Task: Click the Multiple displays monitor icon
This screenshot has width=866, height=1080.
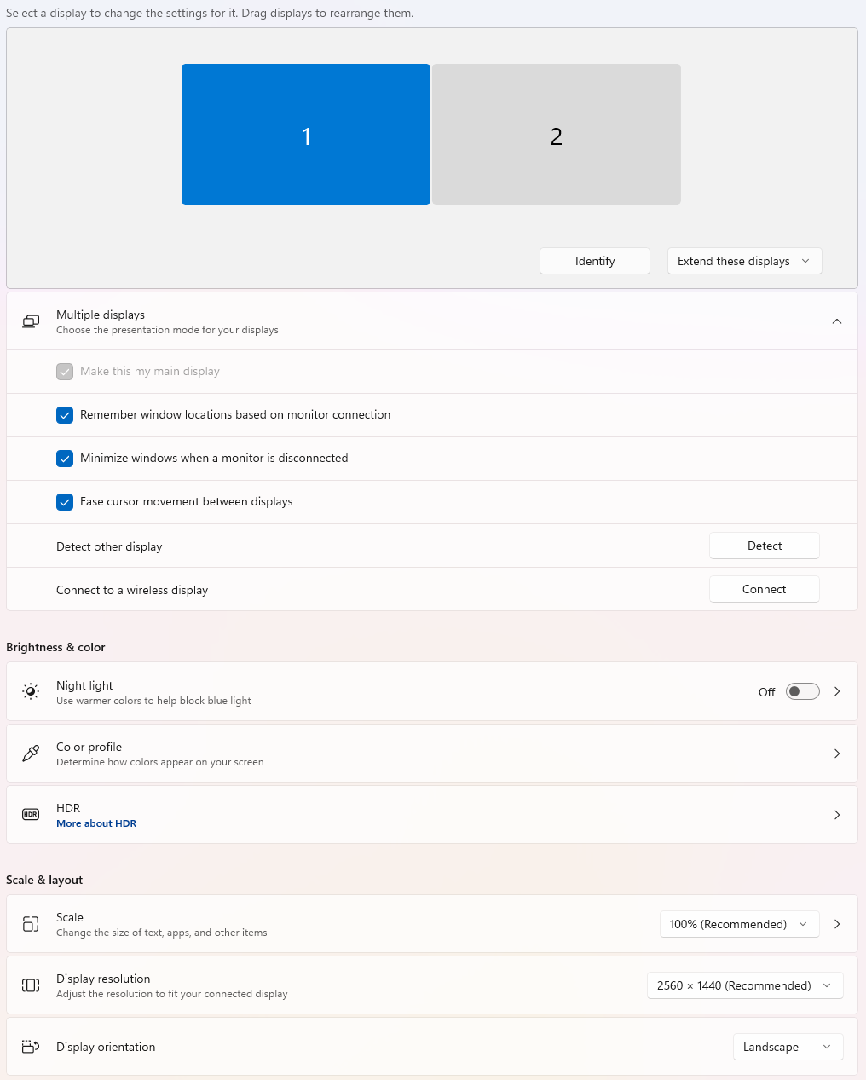Action: [x=31, y=321]
